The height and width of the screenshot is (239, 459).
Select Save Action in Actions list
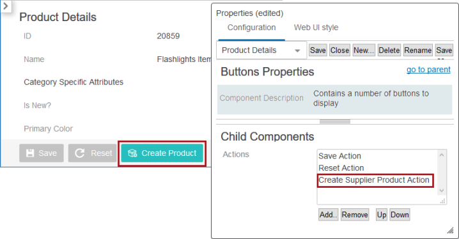(339, 156)
